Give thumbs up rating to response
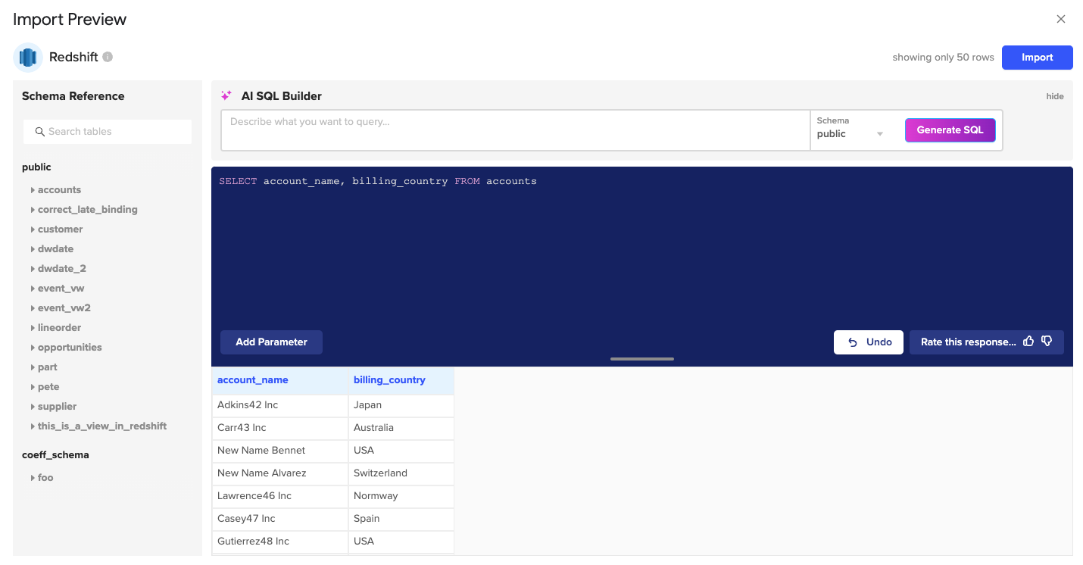1083x565 pixels. click(1028, 342)
